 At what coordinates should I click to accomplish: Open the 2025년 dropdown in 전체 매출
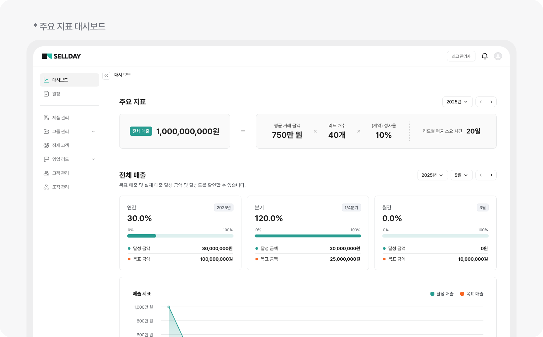[432, 175]
